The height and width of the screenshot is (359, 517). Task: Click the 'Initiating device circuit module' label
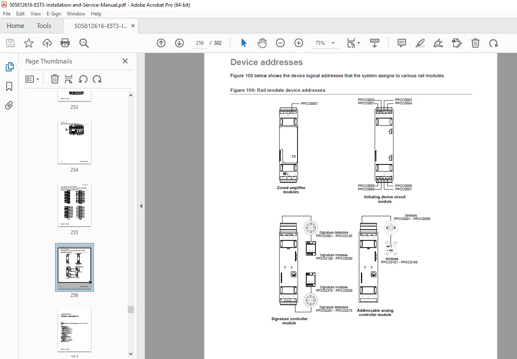(385, 199)
